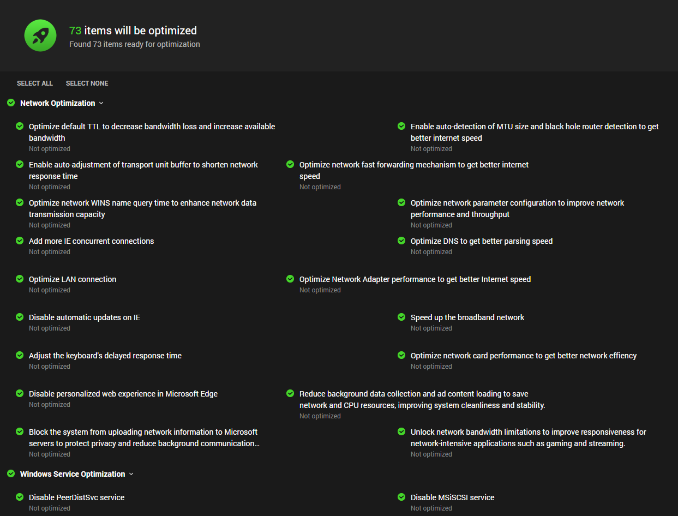Collapse the Network Optimization section chevron
Screen dimensions: 678x516
[101, 103]
